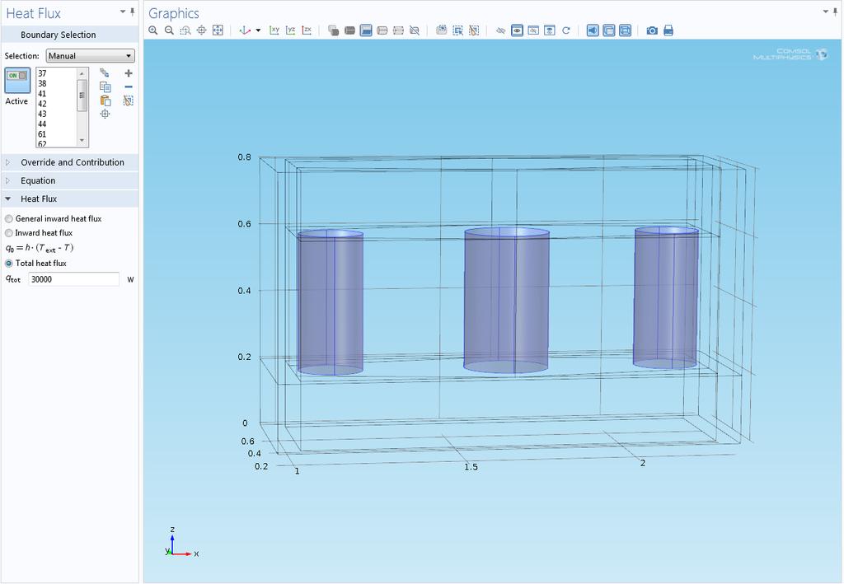844x584 pixels.
Task: Click the Zoom to Selection icon
Action: (201, 30)
